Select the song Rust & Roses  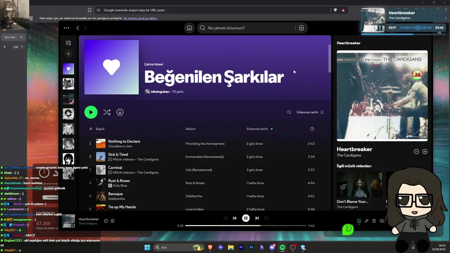(119, 181)
